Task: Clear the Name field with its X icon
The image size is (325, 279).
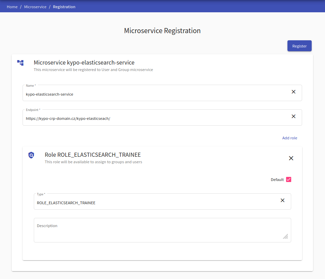Action: point(293,92)
